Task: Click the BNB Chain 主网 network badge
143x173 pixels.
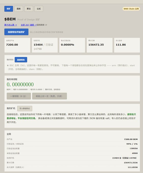Action: (131, 9)
